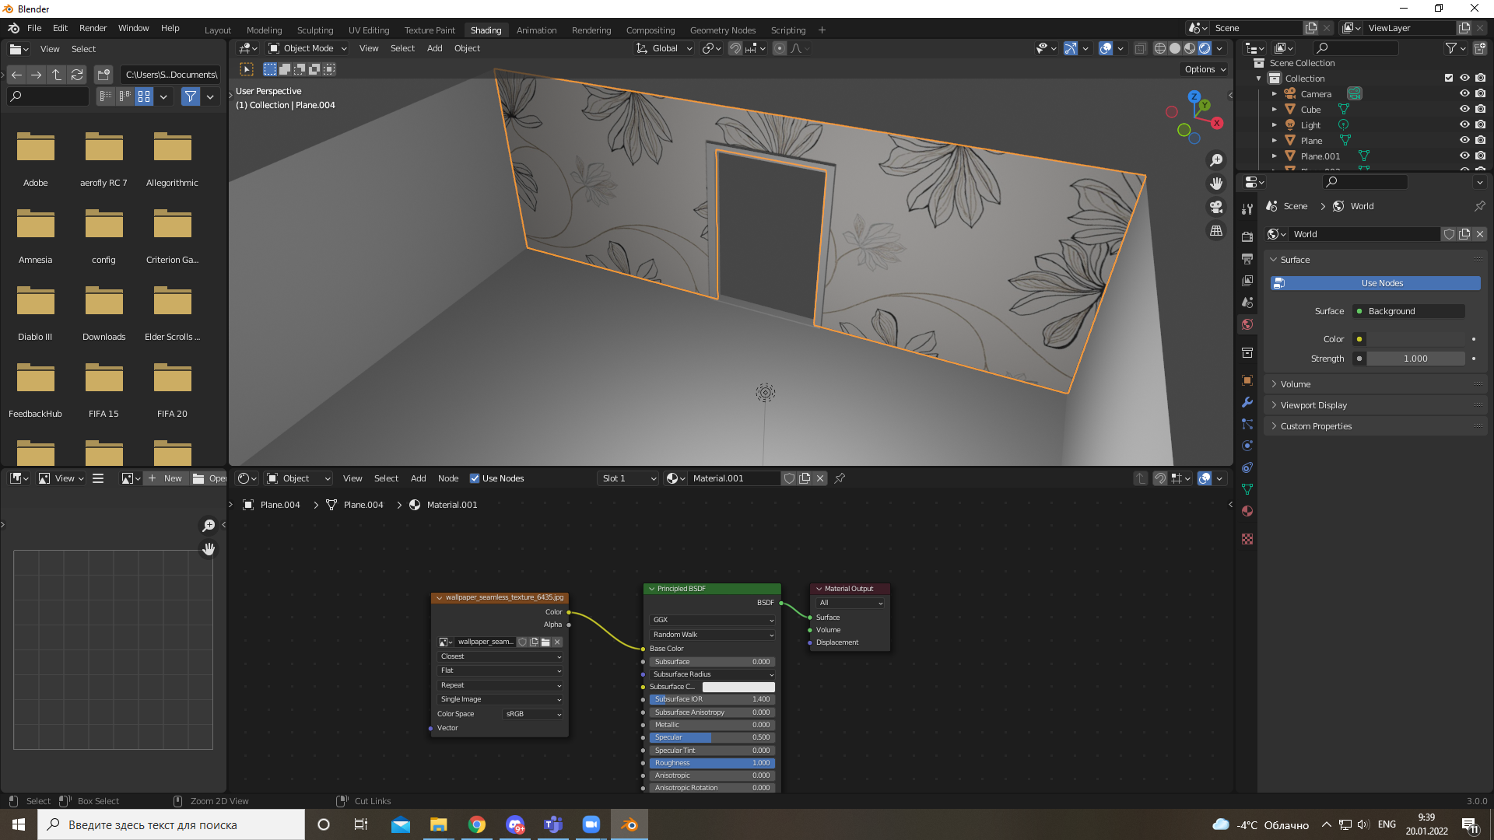1494x840 pixels.
Task: Hide Light with its eye icon
Action: 1464,124
